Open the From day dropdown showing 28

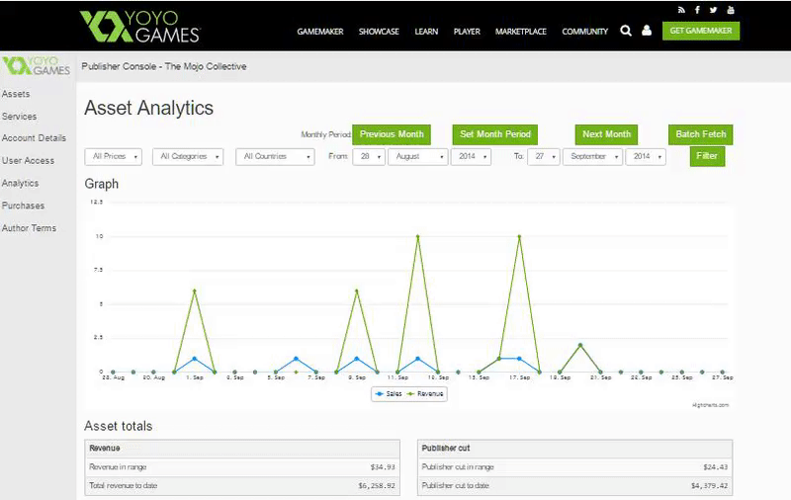point(369,157)
